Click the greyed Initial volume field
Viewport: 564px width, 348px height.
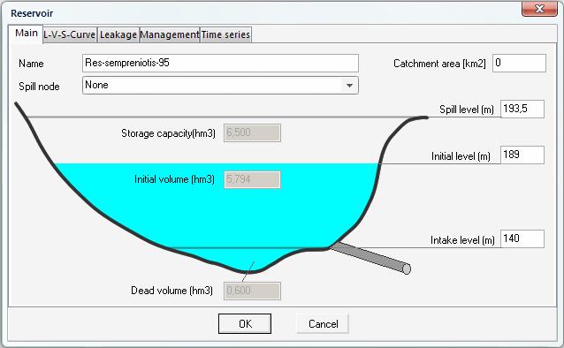click(x=252, y=179)
